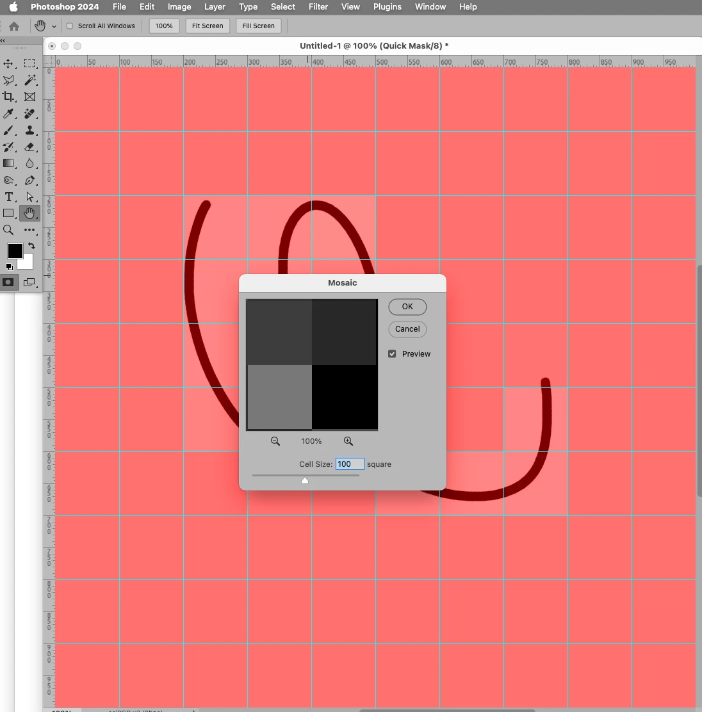Open the File menu
This screenshot has width=702, height=712.
120,7
